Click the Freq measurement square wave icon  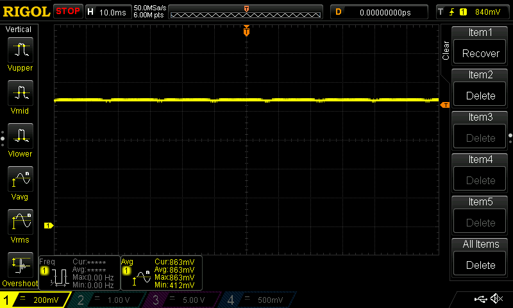coord(60,278)
